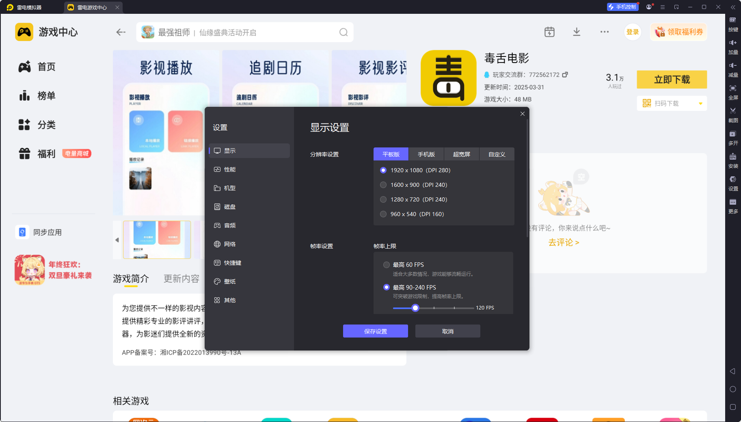This screenshot has width=741, height=422.
Task: Open the downloads manager icon
Action: click(577, 32)
